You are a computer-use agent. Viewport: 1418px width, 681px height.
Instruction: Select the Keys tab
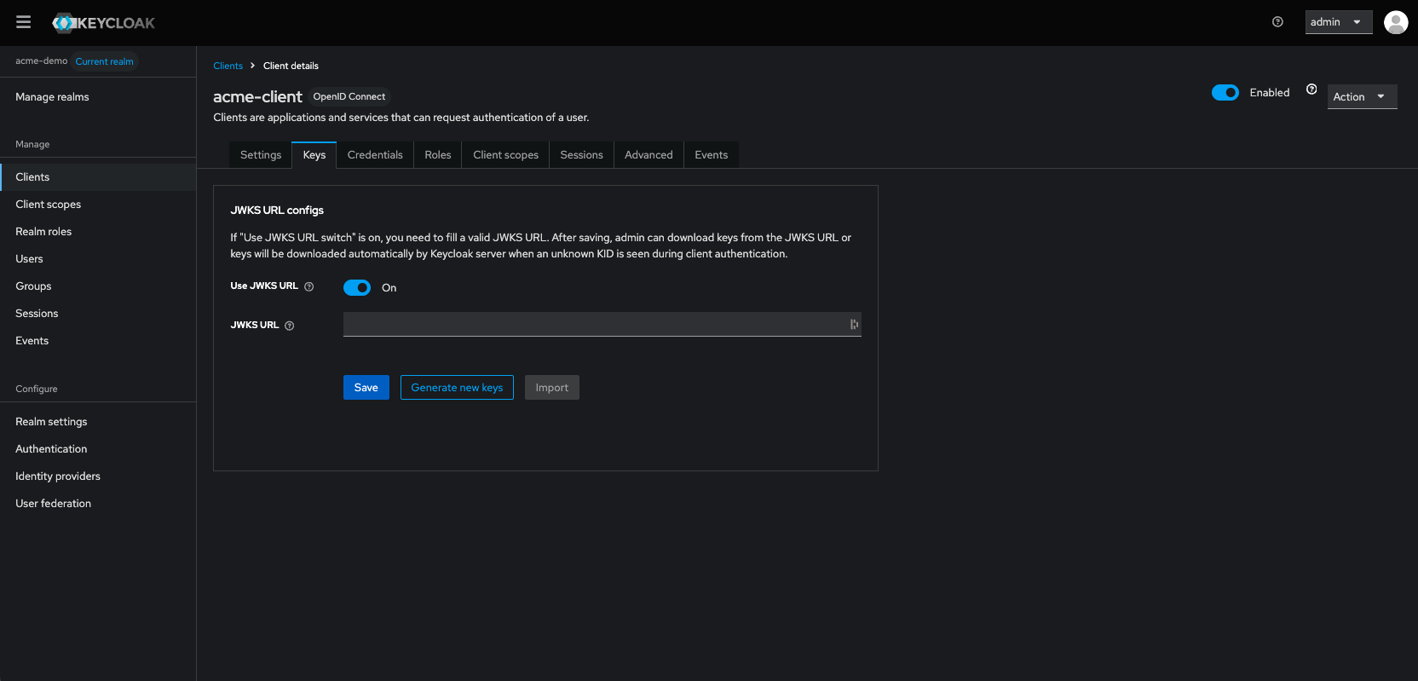pyautogui.click(x=314, y=155)
